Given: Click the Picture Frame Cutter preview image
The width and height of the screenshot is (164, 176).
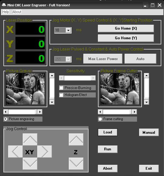Looking at the screenshot, I should point(120,89).
